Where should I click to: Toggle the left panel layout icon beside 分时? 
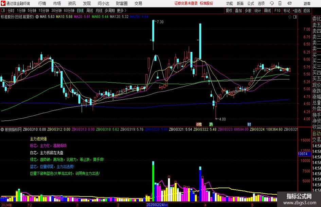[x=3, y=11]
